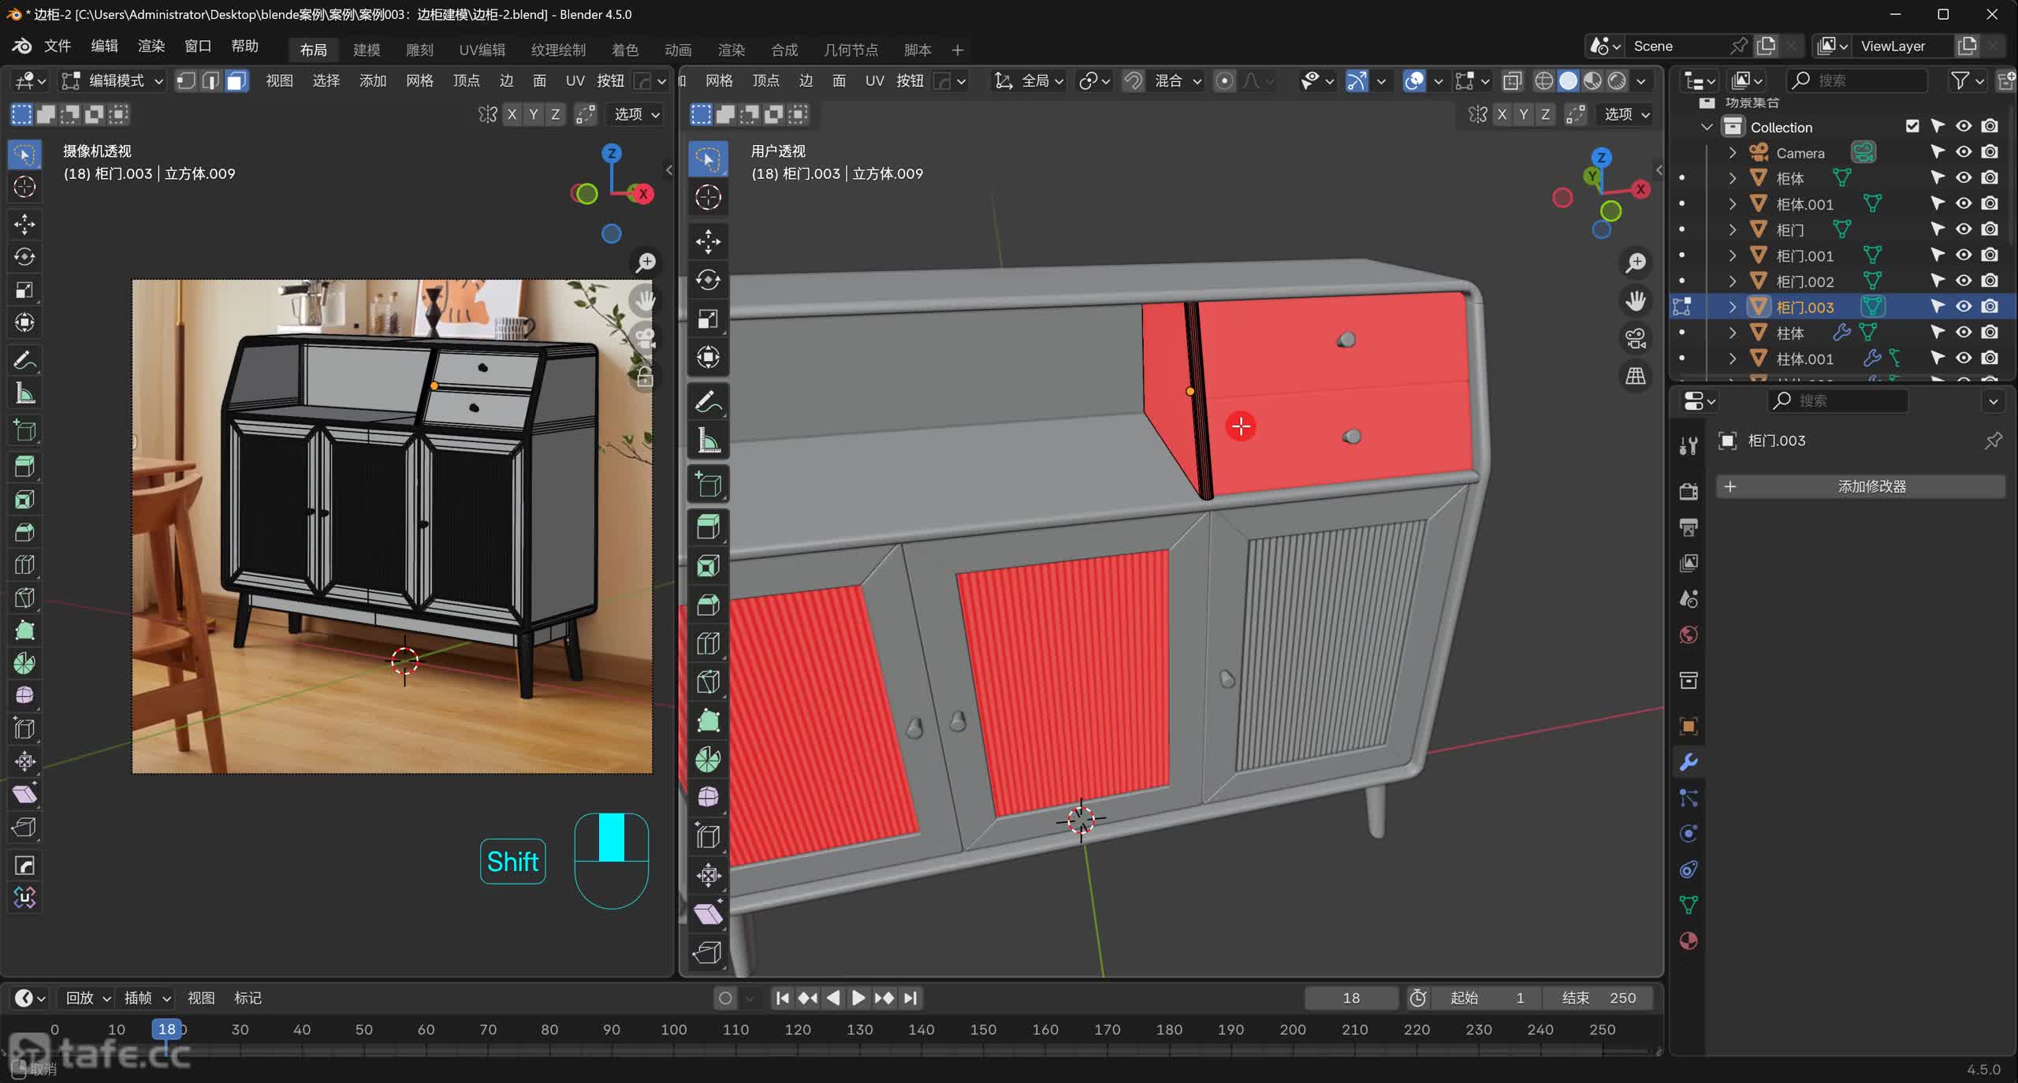Click the Annotate tool in left toolbar
2018x1083 pixels.
coord(24,360)
